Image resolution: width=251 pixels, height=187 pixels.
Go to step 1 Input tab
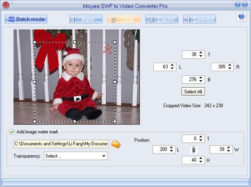[x=86, y=19]
